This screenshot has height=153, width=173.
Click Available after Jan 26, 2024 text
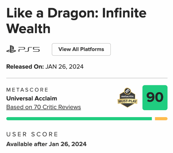(46, 144)
